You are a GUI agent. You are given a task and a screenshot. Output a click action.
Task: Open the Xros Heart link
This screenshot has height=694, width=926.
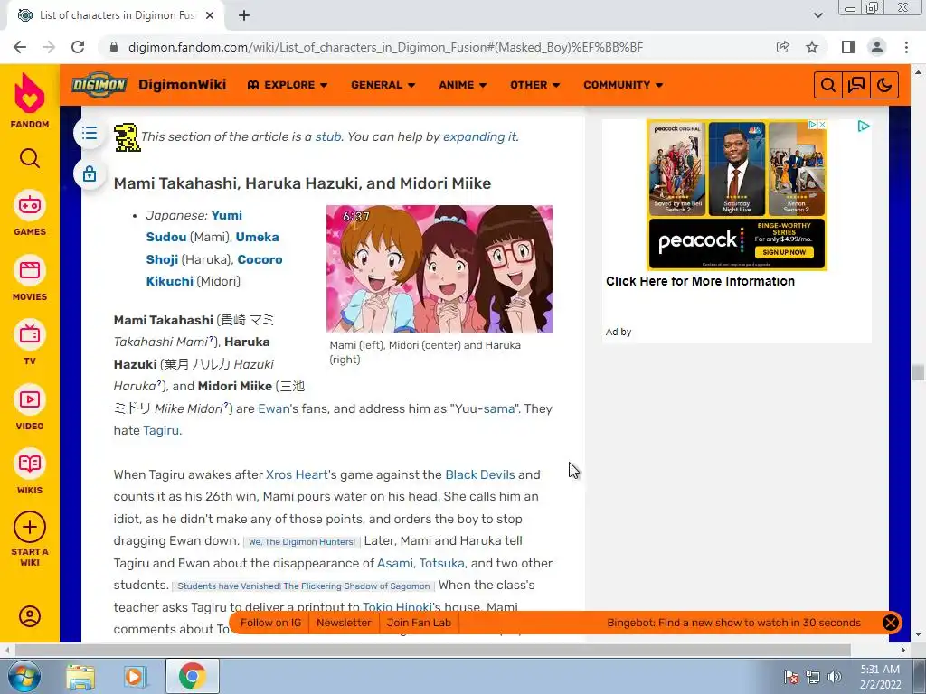(297, 475)
